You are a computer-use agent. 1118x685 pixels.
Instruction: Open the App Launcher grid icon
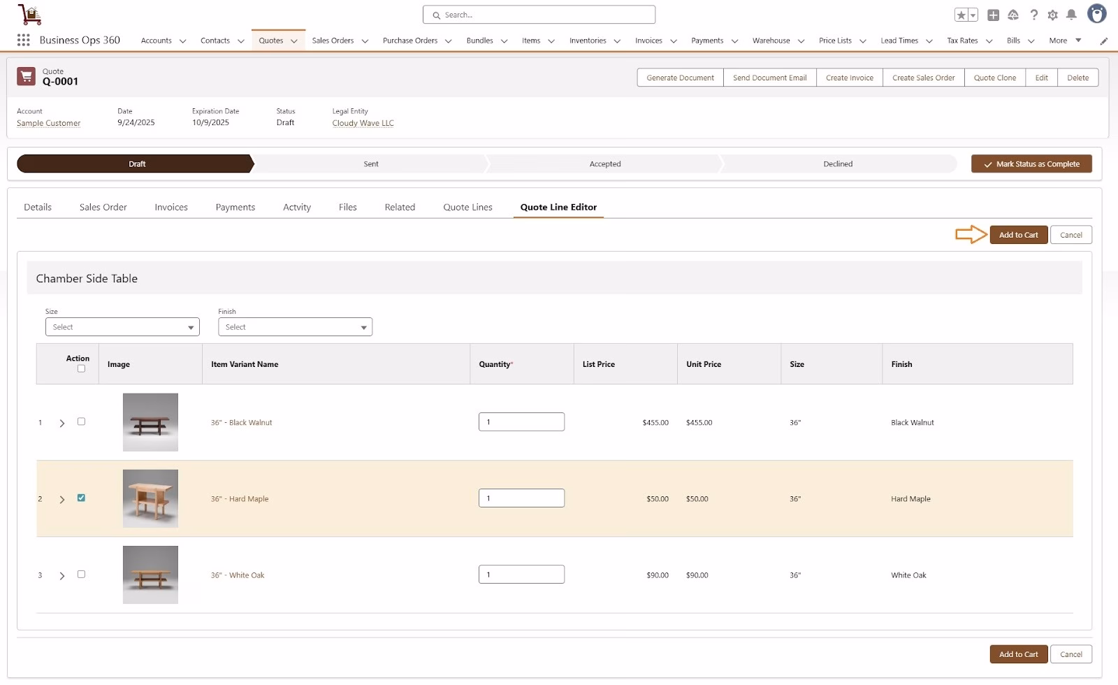23,41
